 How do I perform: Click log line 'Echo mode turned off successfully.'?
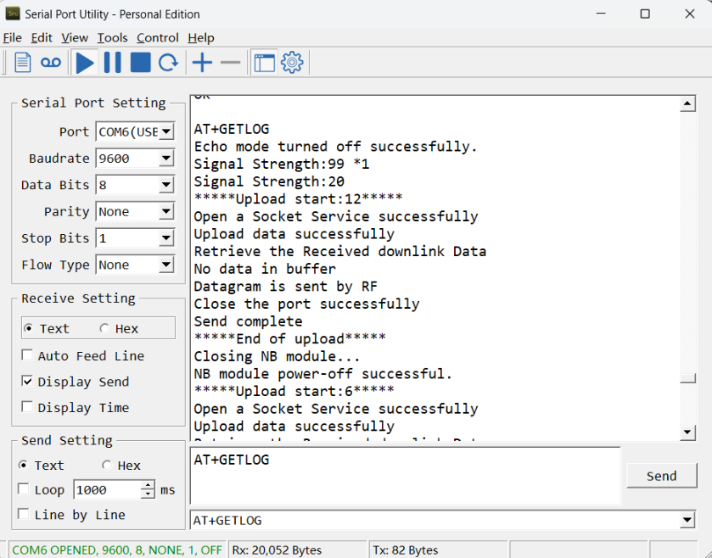335,147
